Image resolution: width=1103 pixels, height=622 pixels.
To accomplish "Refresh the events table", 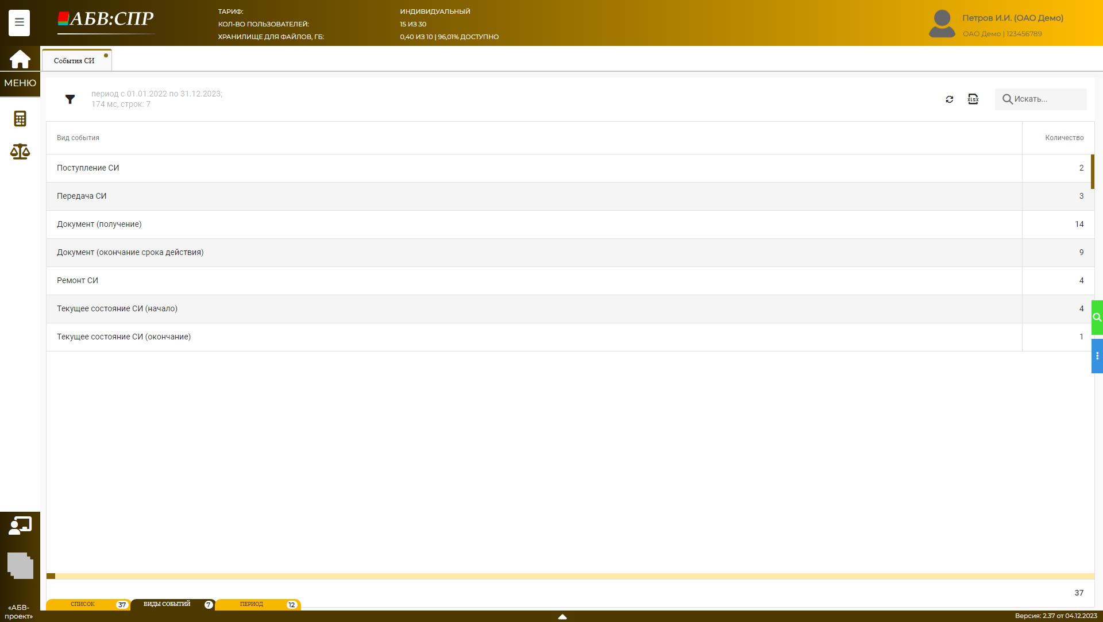I will [949, 99].
